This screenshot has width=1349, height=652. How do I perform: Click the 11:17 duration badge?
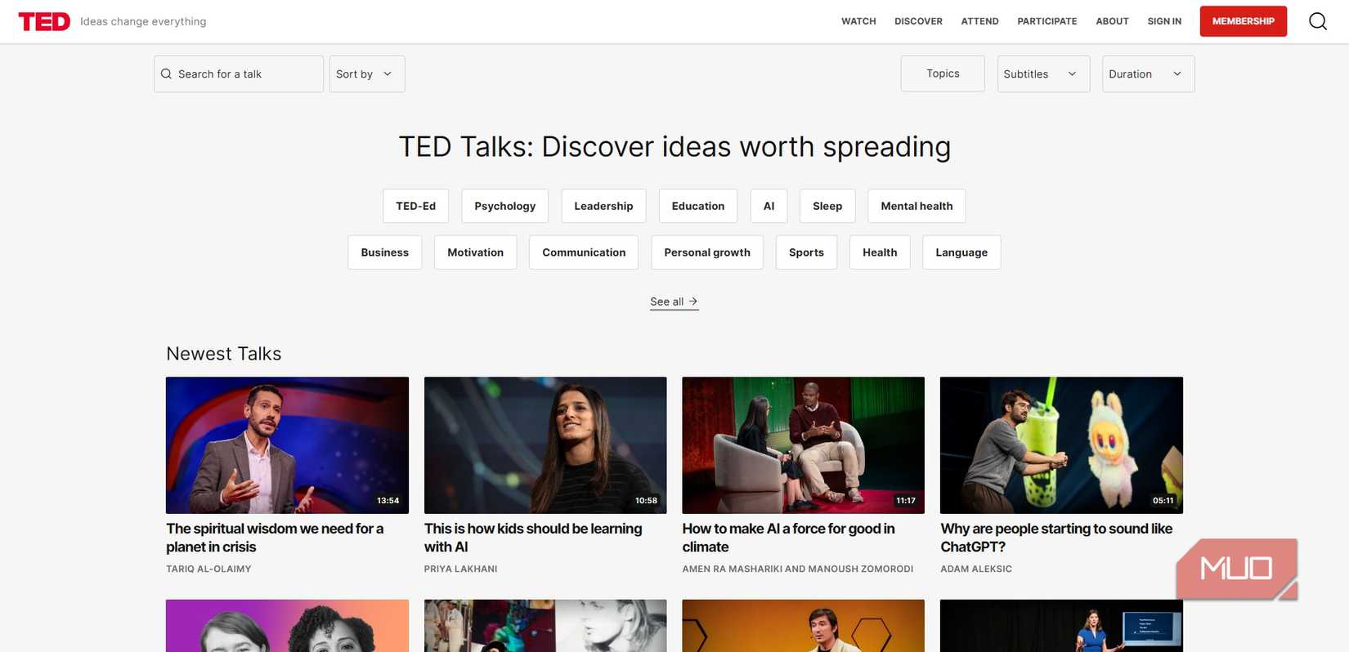(905, 501)
